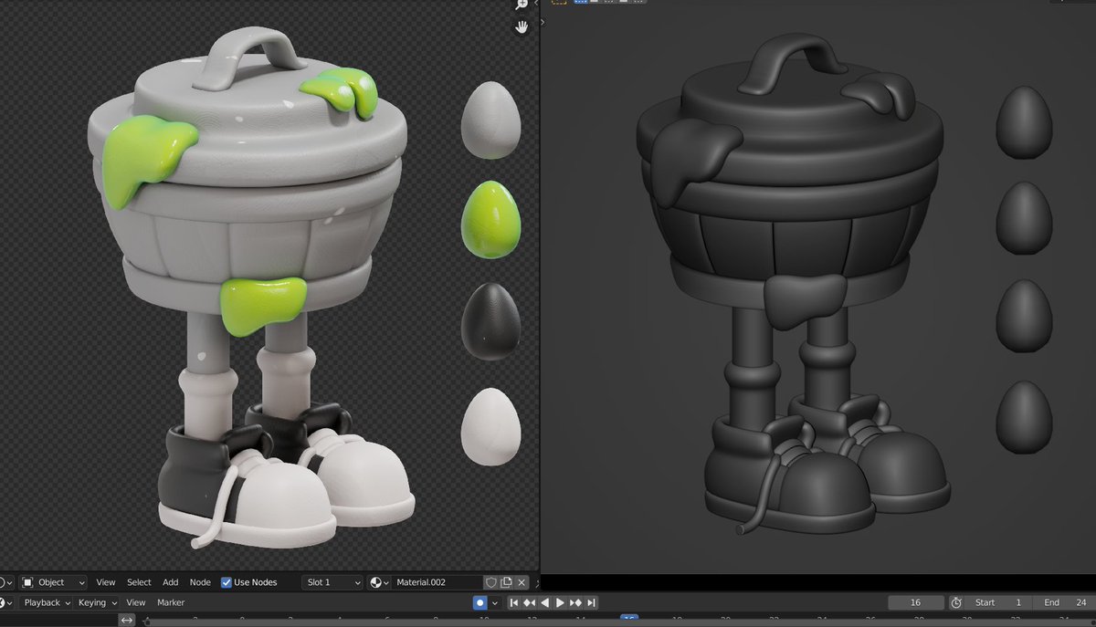The height and width of the screenshot is (627, 1096).
Task: Open the Add menu in node editor
Action: 171,582
